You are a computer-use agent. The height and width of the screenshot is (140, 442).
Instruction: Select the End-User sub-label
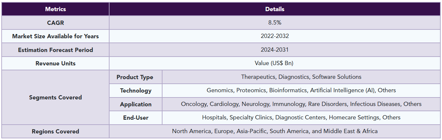[136, 118]
